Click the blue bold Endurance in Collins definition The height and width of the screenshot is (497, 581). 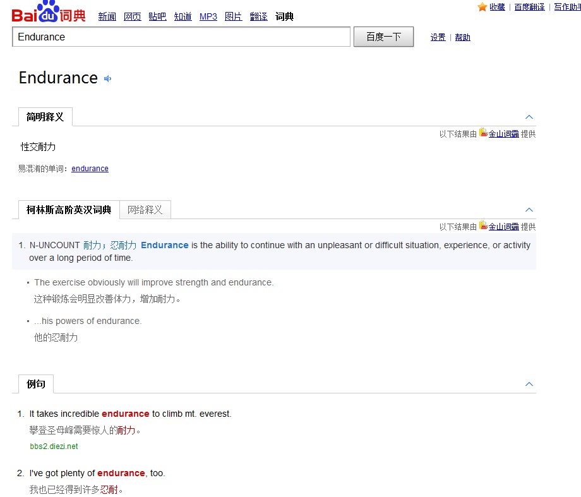point(165,246)
